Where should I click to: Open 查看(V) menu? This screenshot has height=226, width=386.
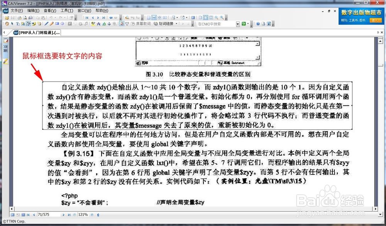coord(50,10)
